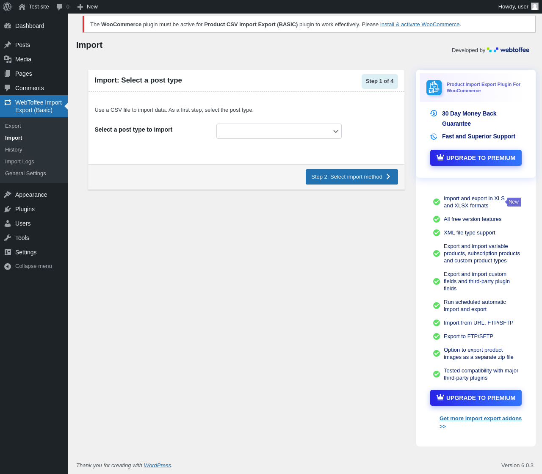542x474 pixels.
Task: Open Get more import export addons link
Action: [x=481, y=422]
